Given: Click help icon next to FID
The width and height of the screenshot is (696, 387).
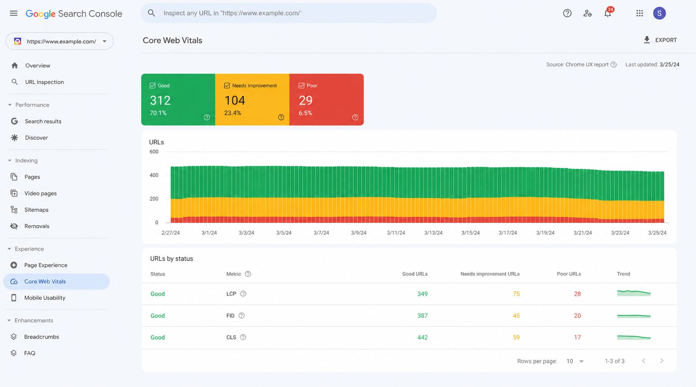Looking at the screenshot, I should click(x=242, y=316).
